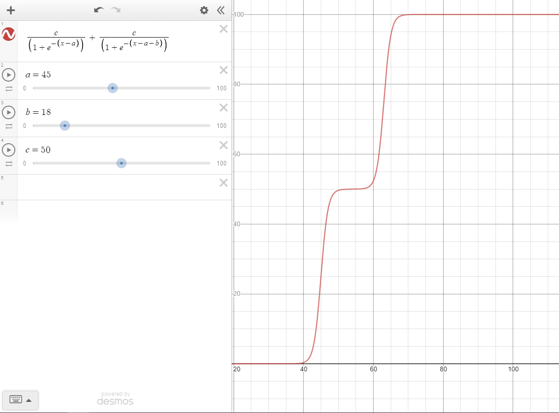Click lower limit 0 of slider b

point(25,126)
